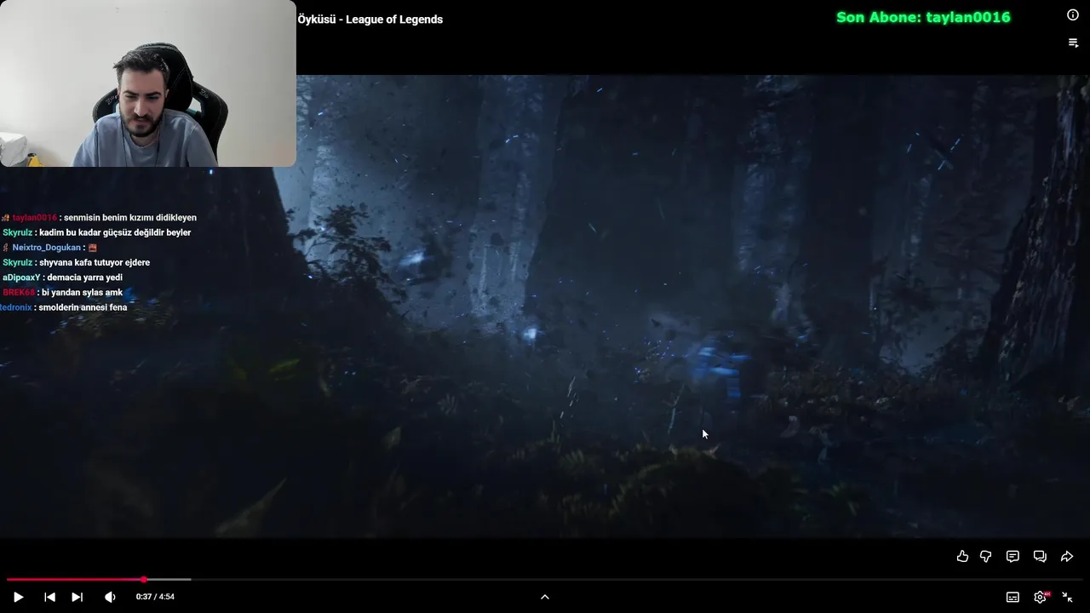Screen dimensions: 1090x613
Task: Click chat message 'kadim bu kadar güçsüz değildir beyler'
Action: 115,232
